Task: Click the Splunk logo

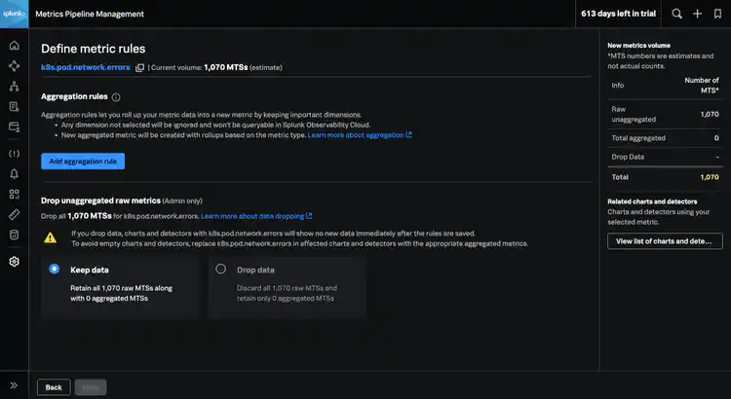Action: click(14, 15)
